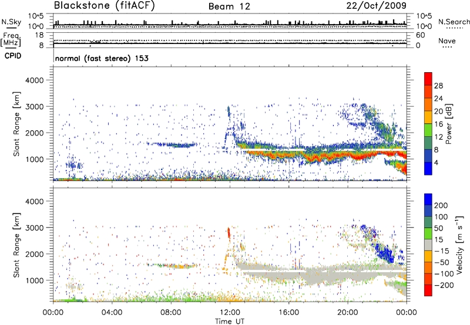
Task: Click the blue top velocity colorbar swatch
Action: coord(428,199)
